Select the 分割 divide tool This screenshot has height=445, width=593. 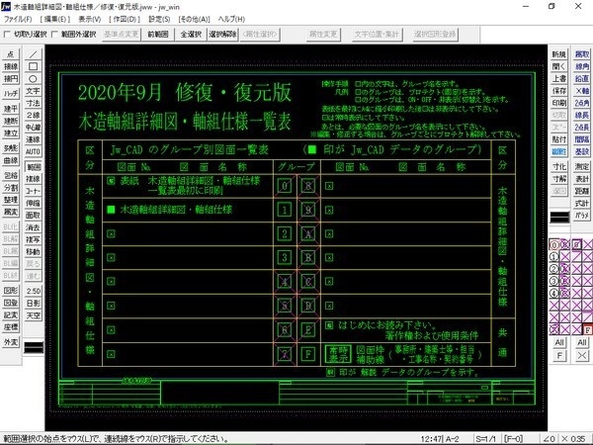coord(11,188)
